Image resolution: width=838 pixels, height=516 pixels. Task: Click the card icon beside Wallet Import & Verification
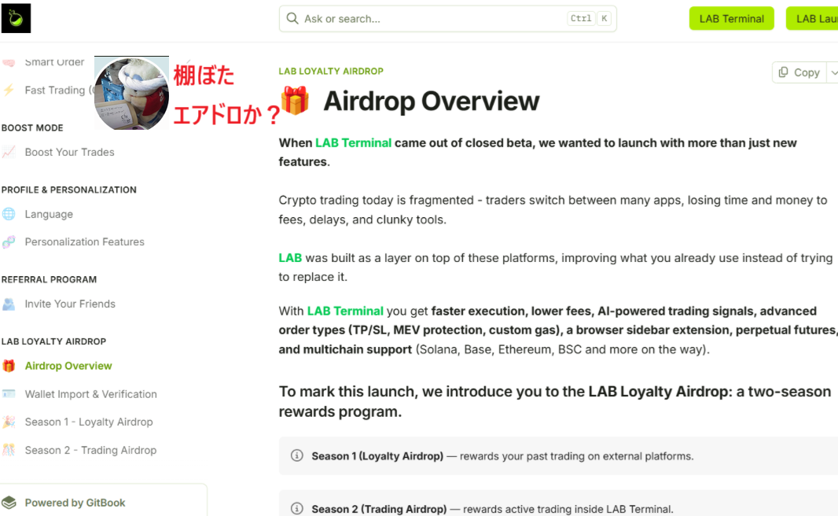[9, 394]
